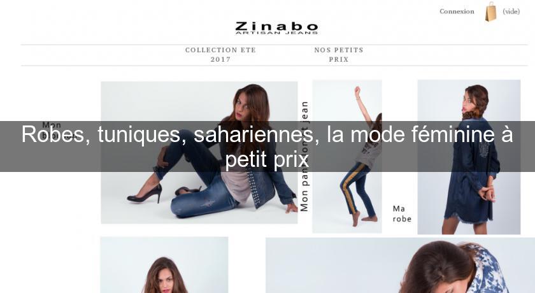
Task: Open the bottom-left brunette model photo
Action: (164, 265)
